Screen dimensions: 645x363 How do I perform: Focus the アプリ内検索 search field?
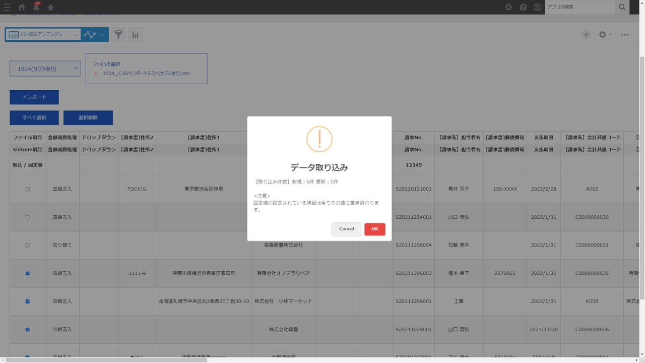click(x=580, y=7)
